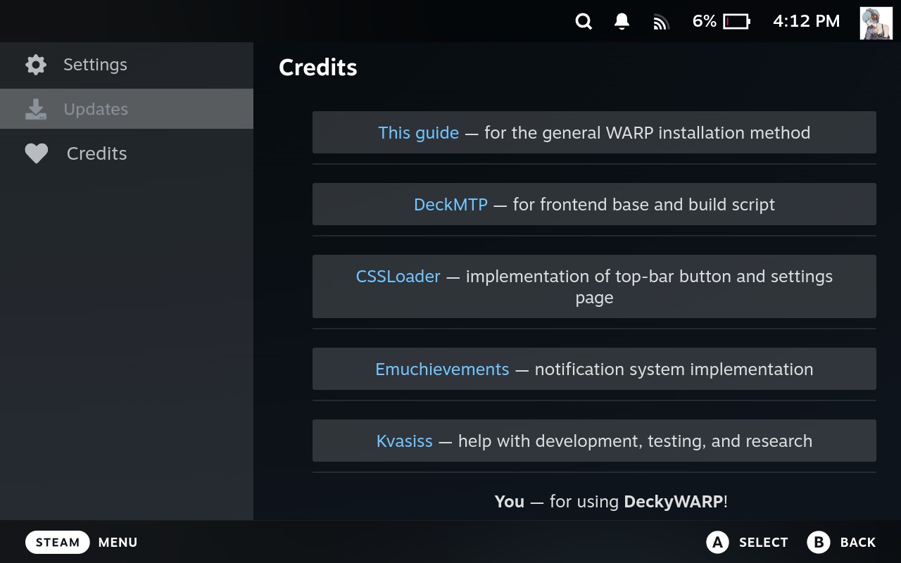This screenshot has height=563, width=901.
Task: Check the battery level icon
Action: 736,22
